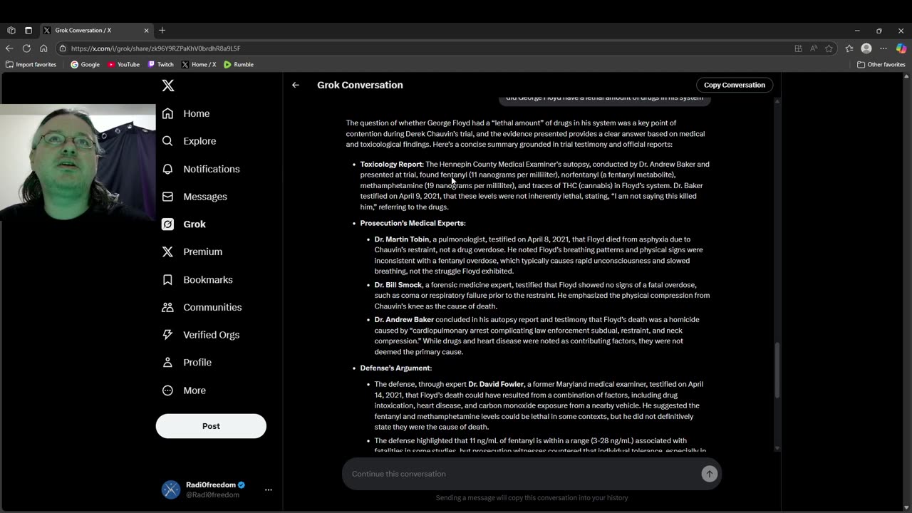Open the Import favorites bookmark
The image size is (912, 513).
tap(31, 64)
